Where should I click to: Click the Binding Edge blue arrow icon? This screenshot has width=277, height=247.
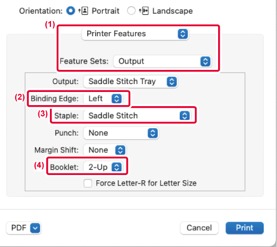(117, 99)
